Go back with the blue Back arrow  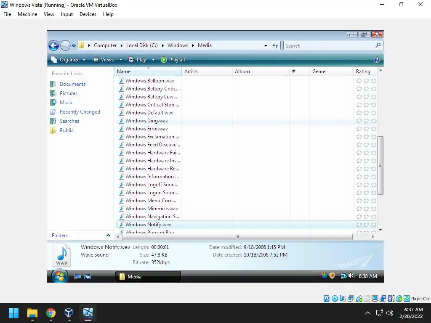point(53,45)
